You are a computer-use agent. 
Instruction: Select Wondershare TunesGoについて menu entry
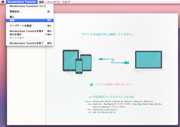point(30,6)
